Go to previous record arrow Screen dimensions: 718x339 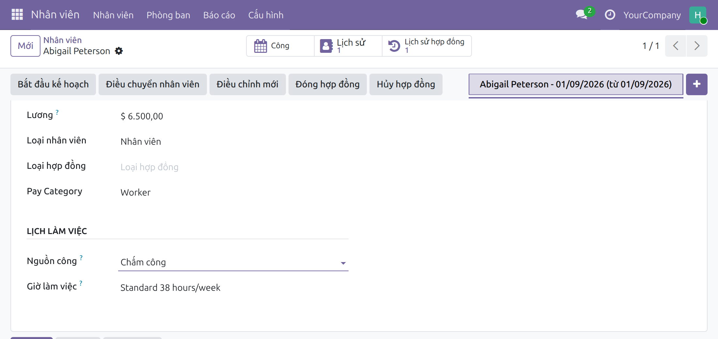tap(676, 46)
